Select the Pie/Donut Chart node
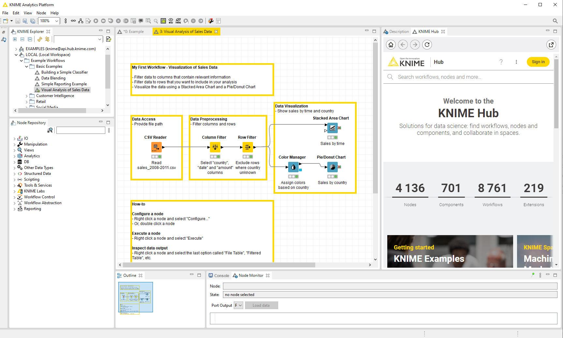Image resolution: width=563 pixels, height=338 pixels. 332,167
